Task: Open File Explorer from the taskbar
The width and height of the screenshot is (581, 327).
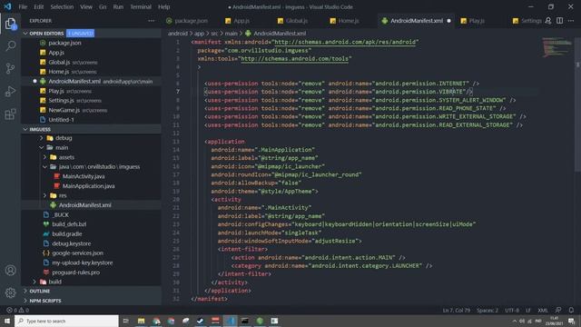Action: (141, 321)
